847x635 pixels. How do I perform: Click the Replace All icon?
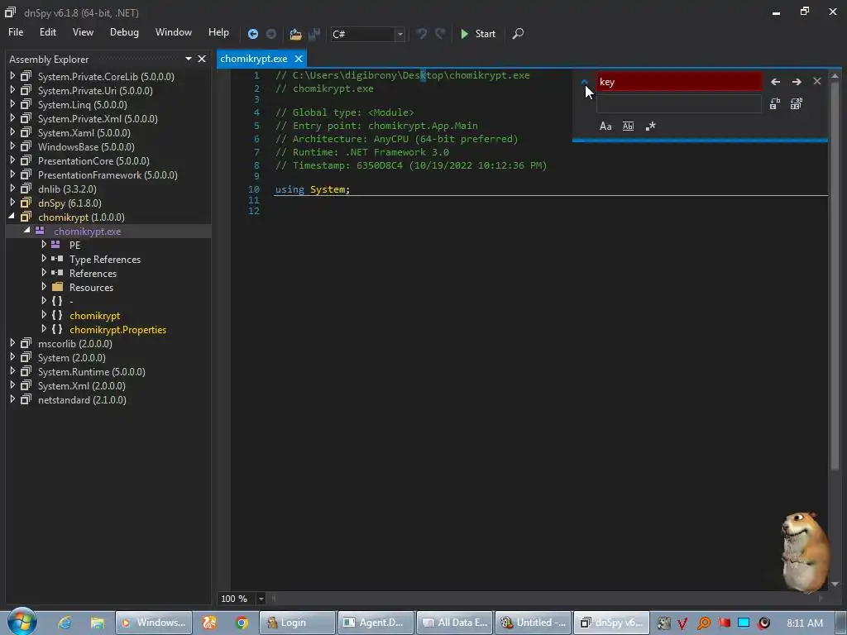[x=797, y=103]
